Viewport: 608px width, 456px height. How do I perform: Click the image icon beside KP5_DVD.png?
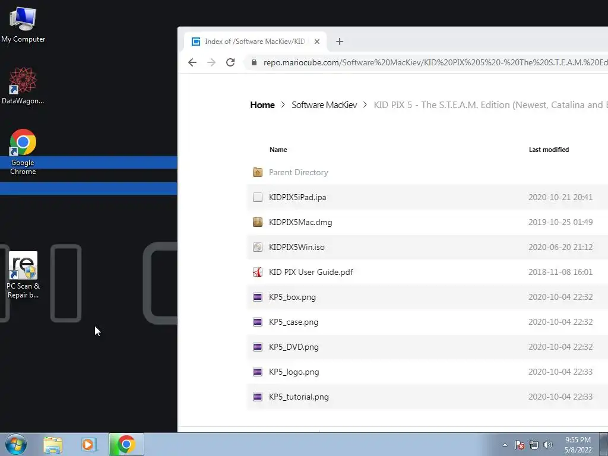point(258,347)
